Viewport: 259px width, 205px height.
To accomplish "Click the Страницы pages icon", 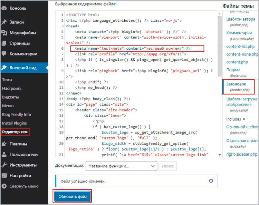I will pos(4,43).
